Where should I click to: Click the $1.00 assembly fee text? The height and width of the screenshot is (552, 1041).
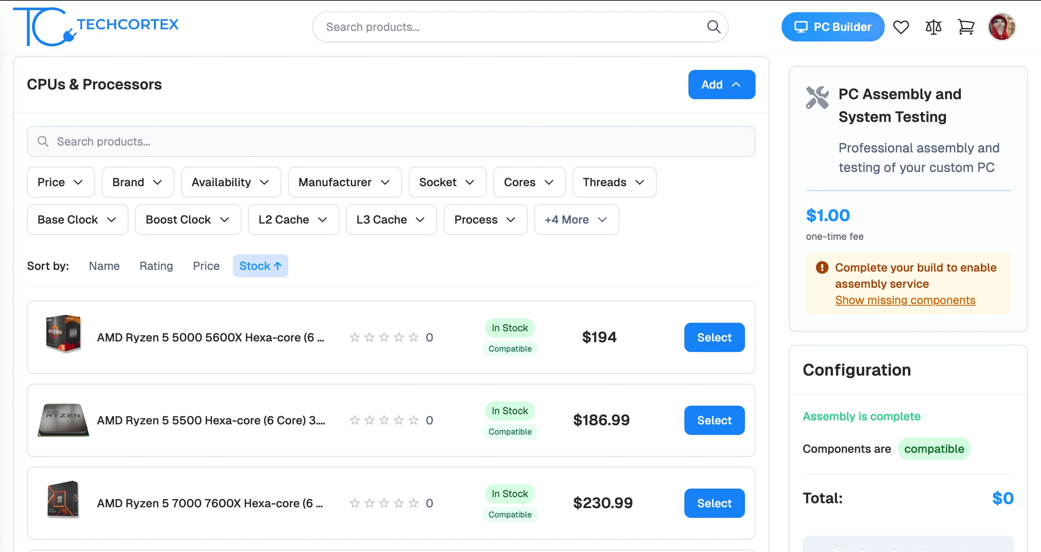coord(828,215)
